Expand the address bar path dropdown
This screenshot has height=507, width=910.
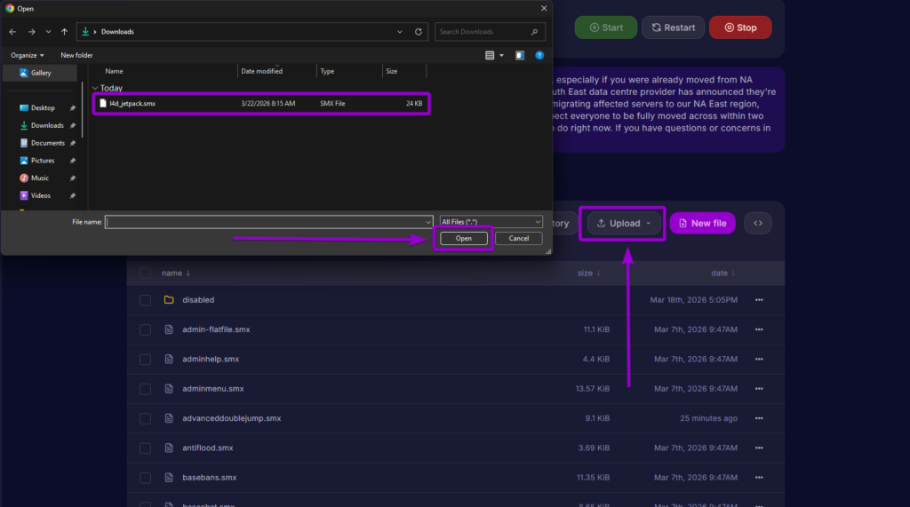pos(399,32)
